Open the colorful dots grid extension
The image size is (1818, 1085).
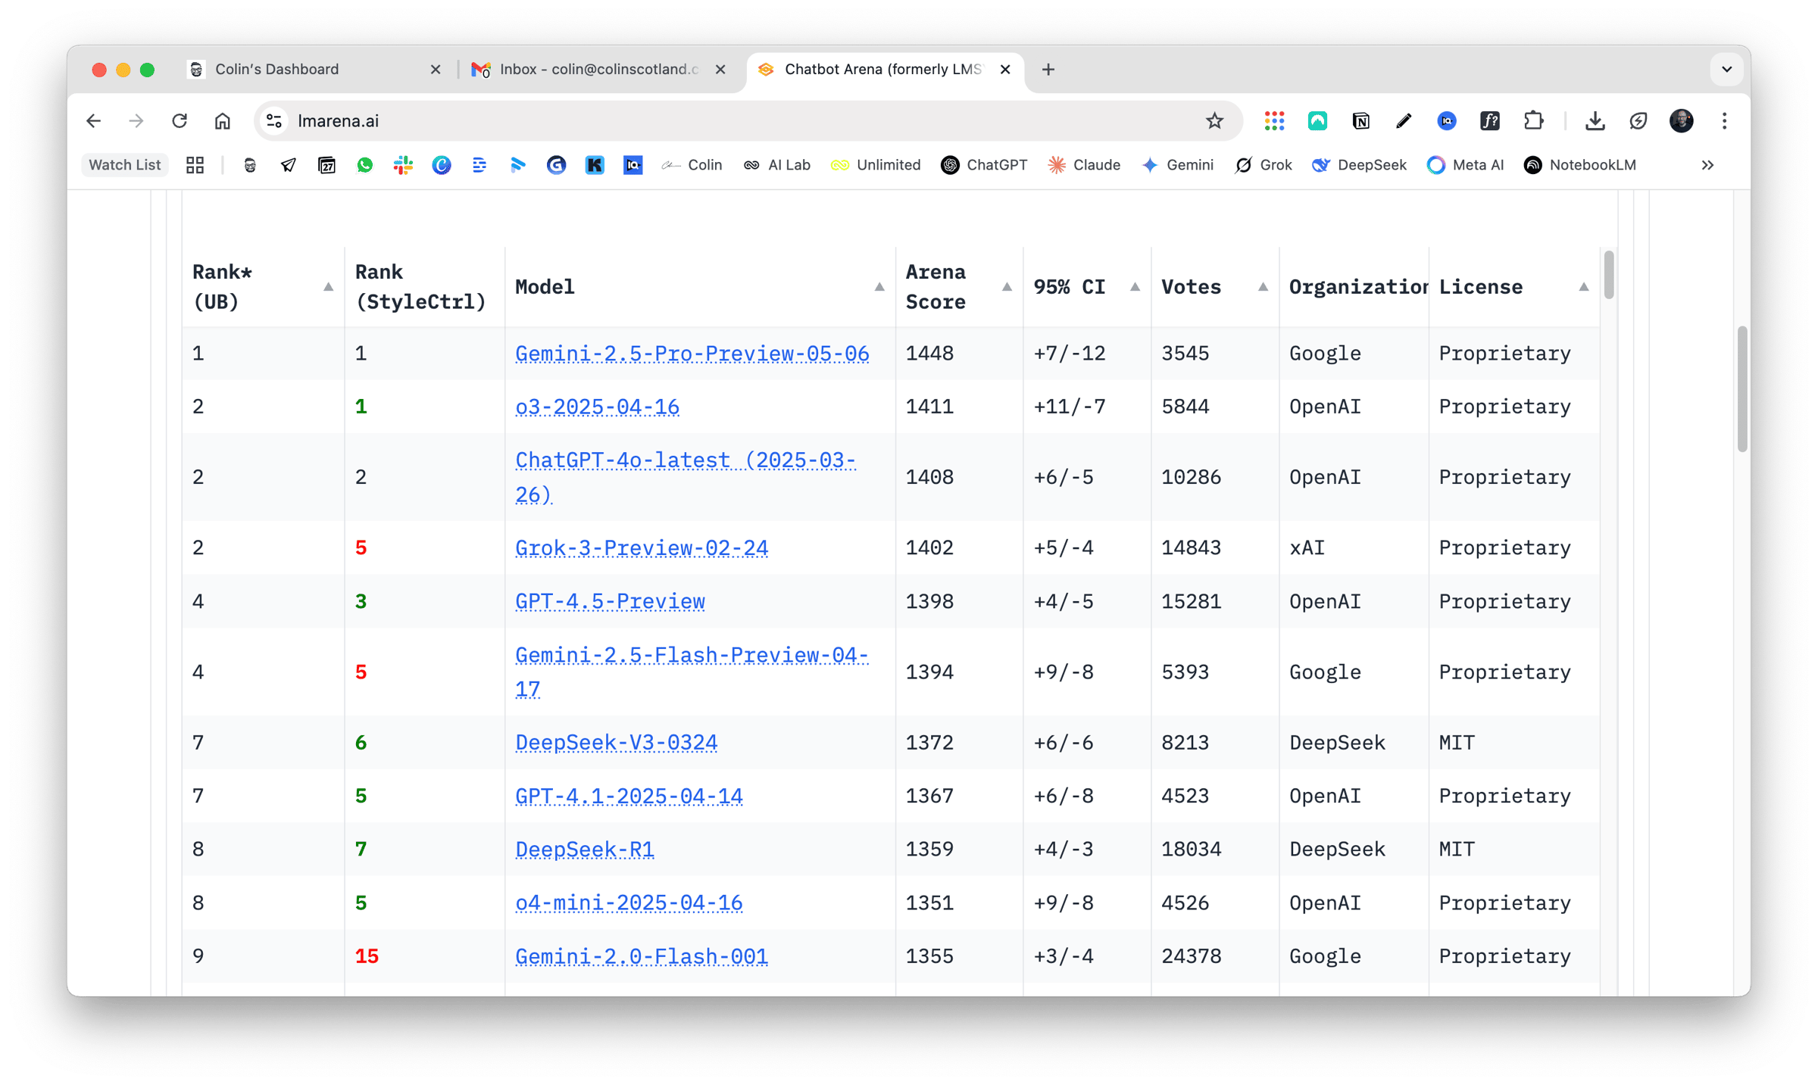click(x=1274, y=121)
